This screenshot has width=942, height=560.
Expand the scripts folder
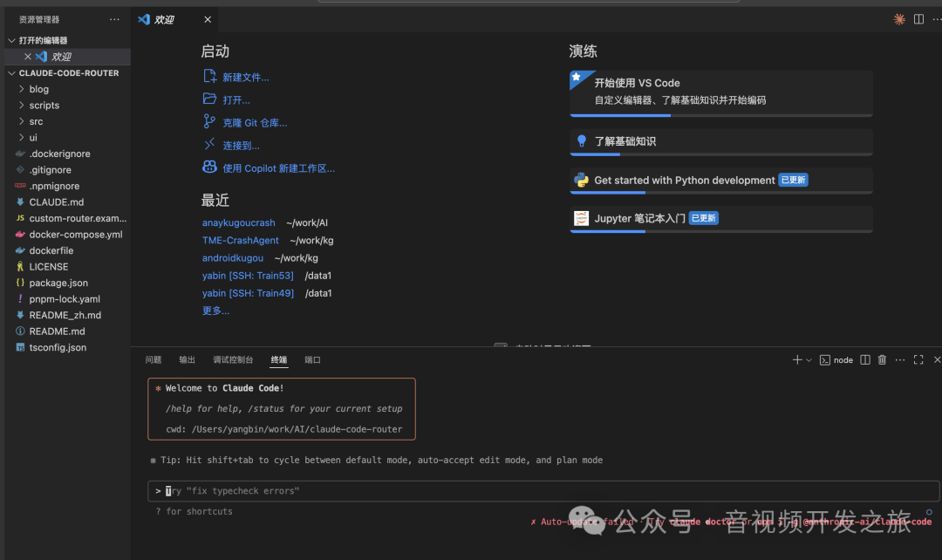tap(67, 106)
